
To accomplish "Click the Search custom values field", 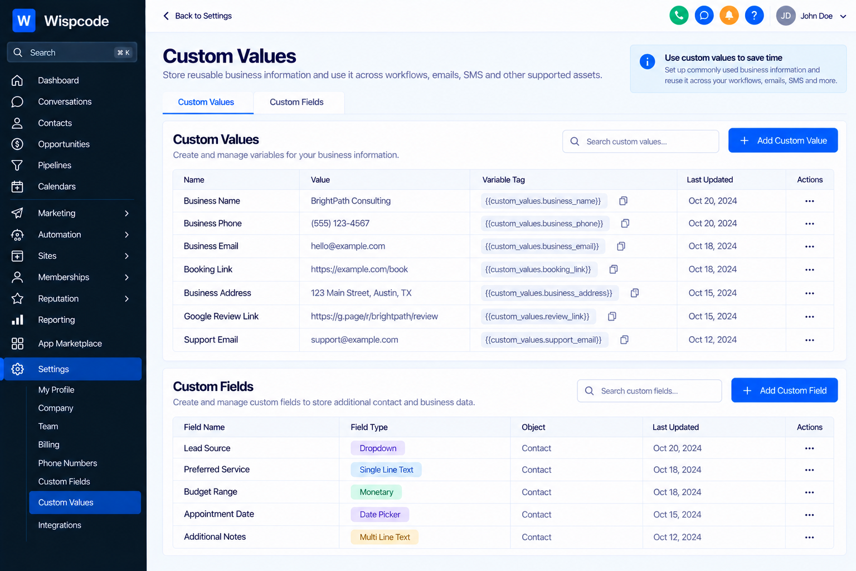I will [x=641, y=142].
